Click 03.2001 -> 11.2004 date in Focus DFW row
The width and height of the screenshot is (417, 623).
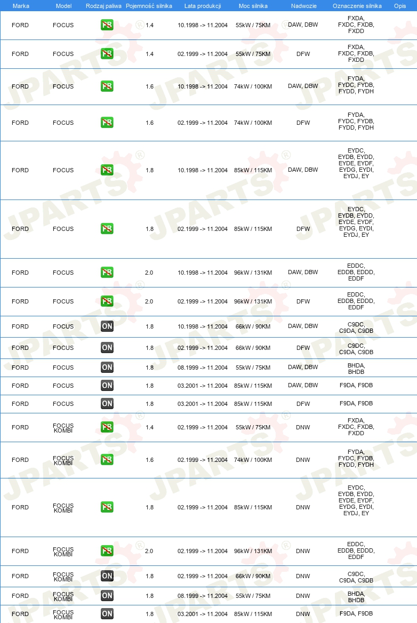pos(203,404)
